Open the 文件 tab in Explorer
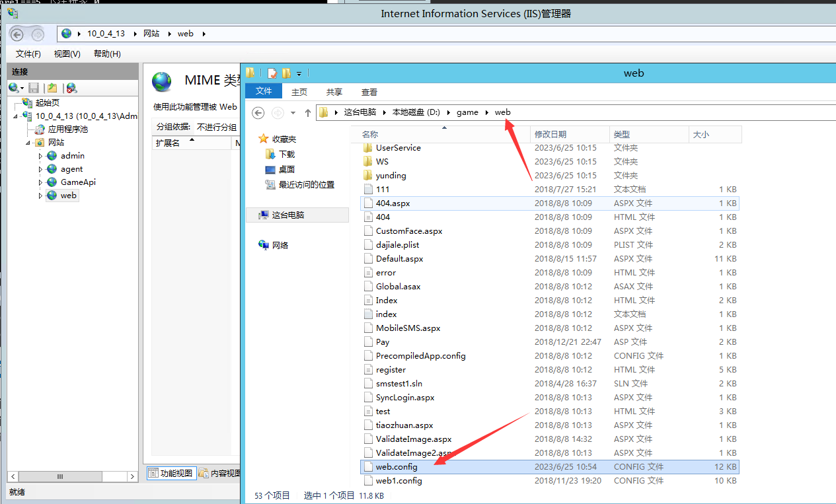The width and height of the screenshot is (836, 504). 264,91
